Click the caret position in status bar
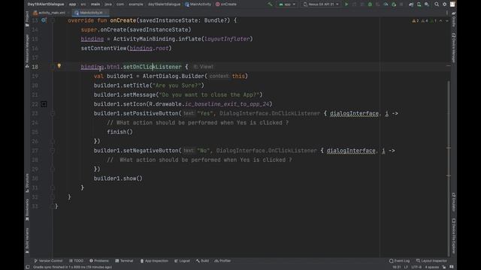Image resolution: width=481 pixels, height=270 pixels. 396,267
